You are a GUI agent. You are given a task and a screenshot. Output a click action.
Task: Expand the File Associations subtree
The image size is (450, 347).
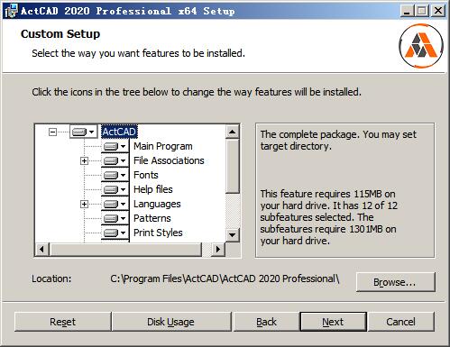(84, 160)
